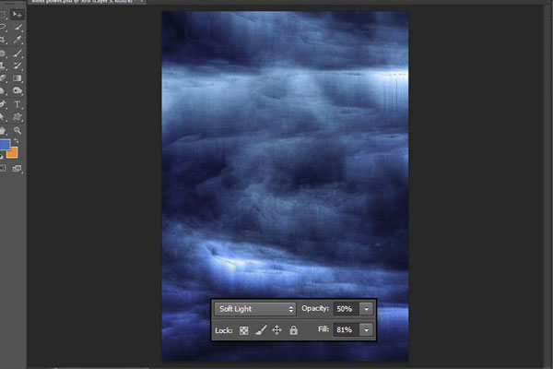Select the History Brush tool

point(18,65)
